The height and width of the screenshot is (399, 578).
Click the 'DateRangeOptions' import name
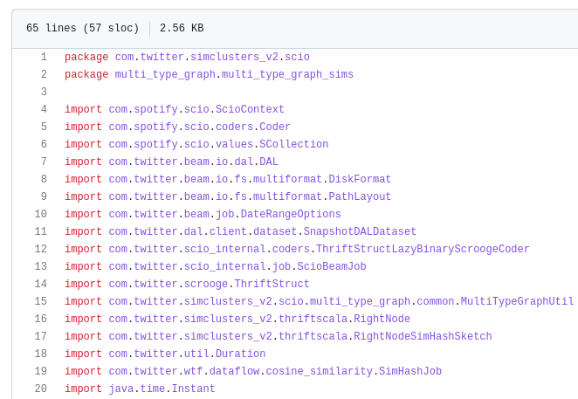click(291, 214)
